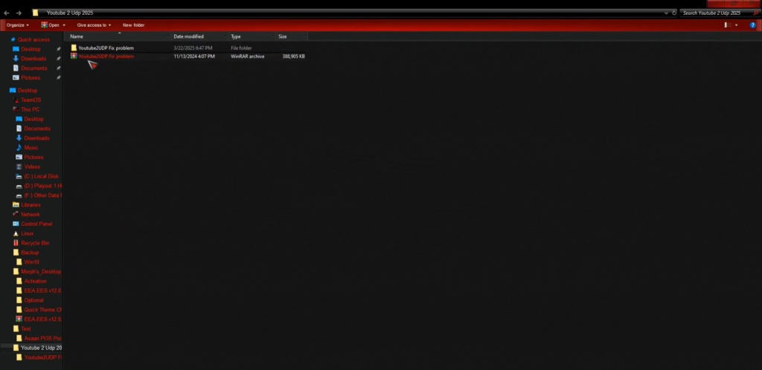The height and width of the screenshot is (370, 762).
Task: Refresh the current folder view
Action: pyautogui.click(x=674, y=13)
